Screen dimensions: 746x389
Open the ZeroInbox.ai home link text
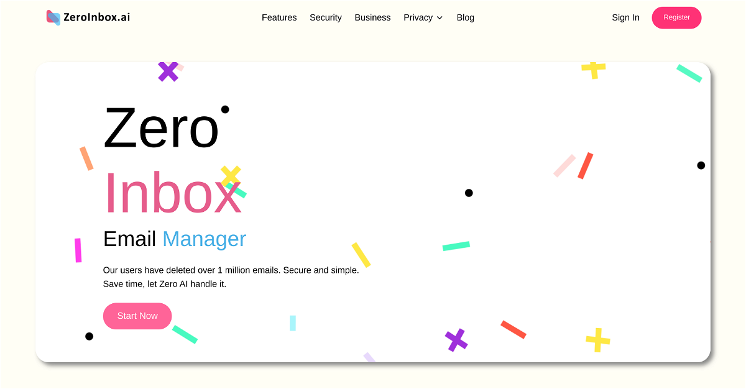96,17
